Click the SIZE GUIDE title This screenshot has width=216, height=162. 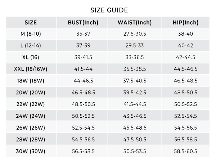pos(109,10)
